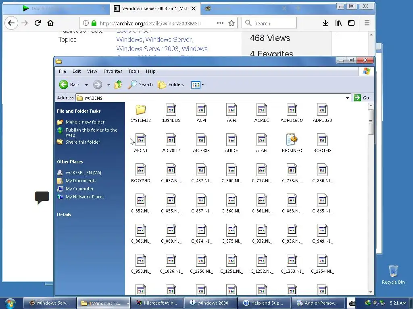Click the Firefox Search box
The image size is (413, 309).
(x=269, y=23)
